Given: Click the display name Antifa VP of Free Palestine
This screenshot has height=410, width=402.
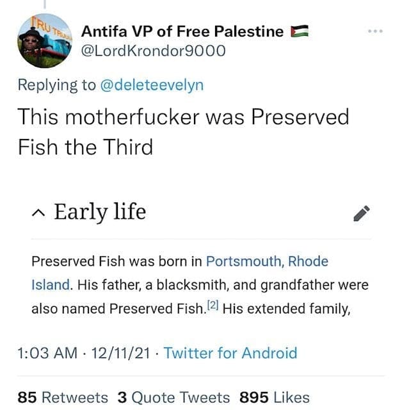Looking at the screenshot, I should click(x=183, y=31).
